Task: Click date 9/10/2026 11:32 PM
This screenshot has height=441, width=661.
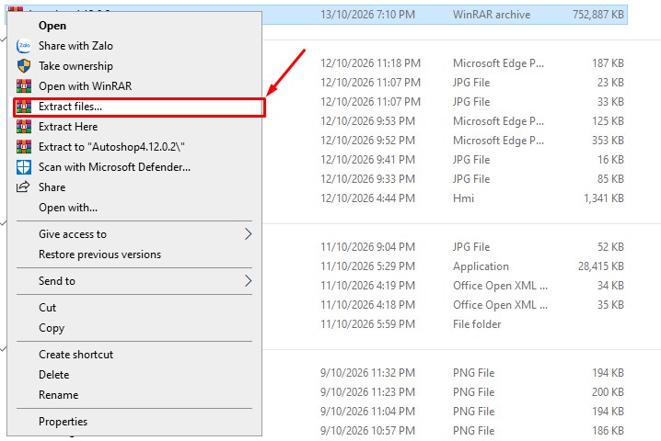Action: pyautogui.click(x=367, y=373)
